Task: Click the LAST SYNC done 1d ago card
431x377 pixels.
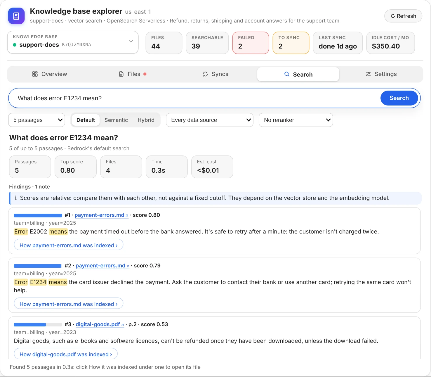Action: [x=338, y=43]
